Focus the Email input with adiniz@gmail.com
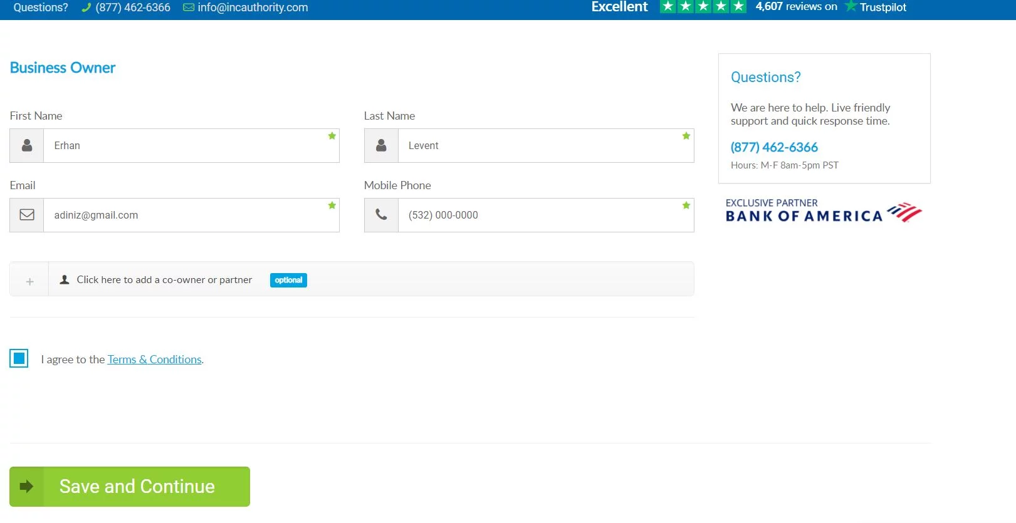 188,215
